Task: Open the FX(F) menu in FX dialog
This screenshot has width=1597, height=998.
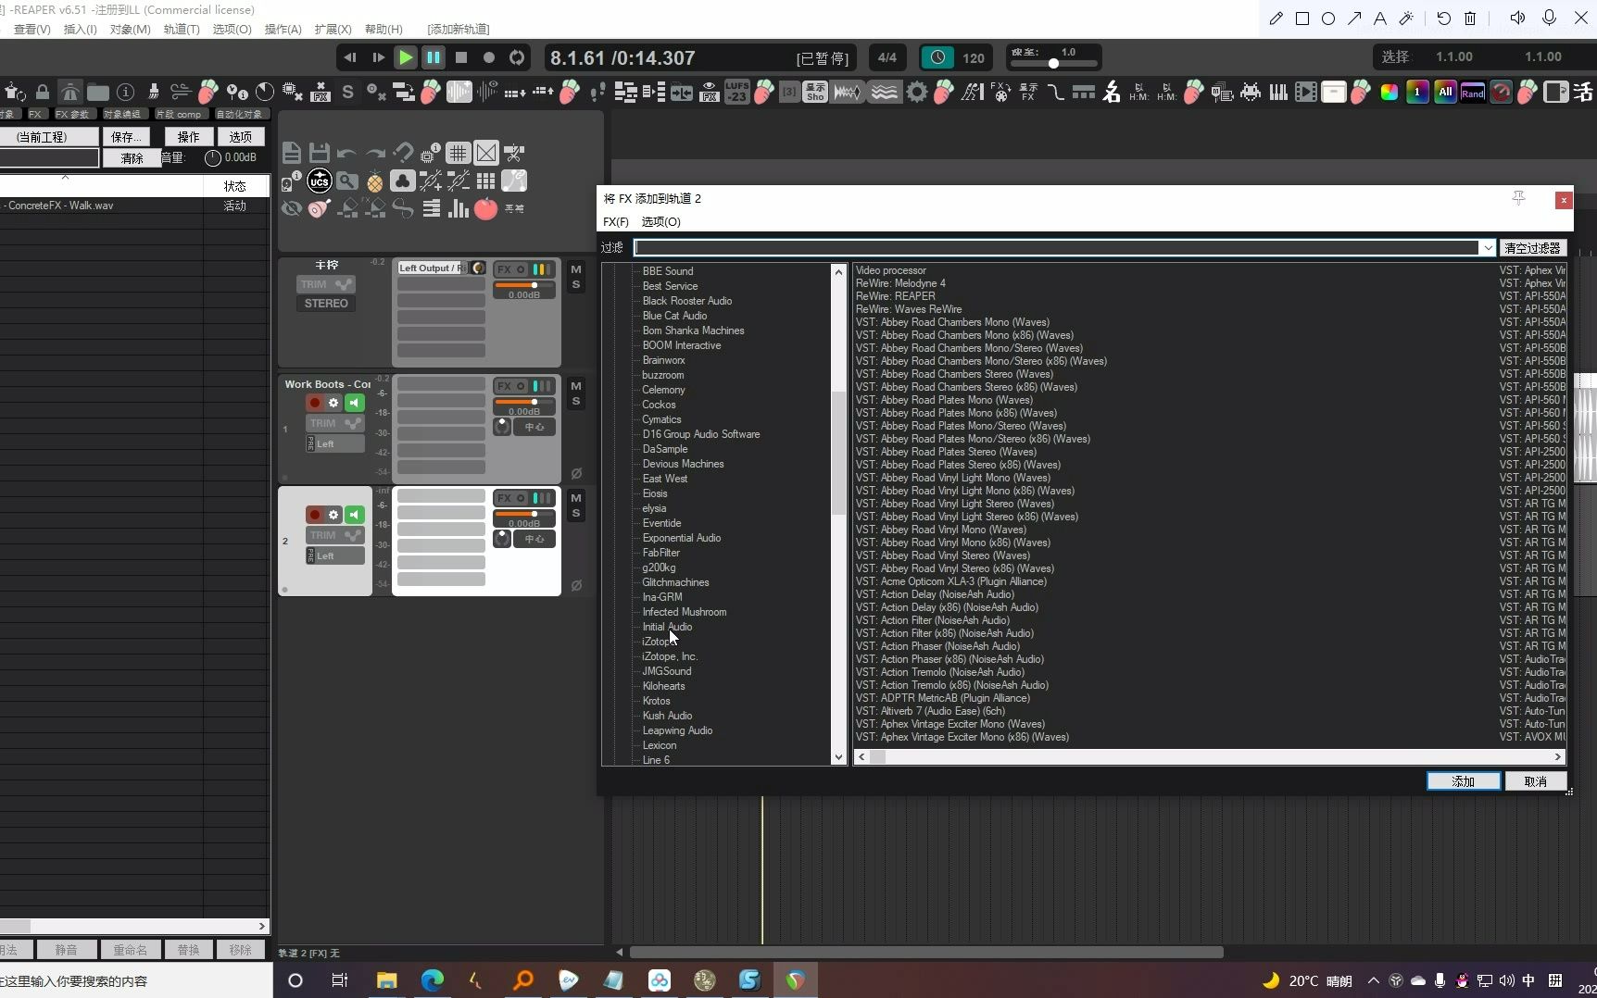Action: pos(615,222)
